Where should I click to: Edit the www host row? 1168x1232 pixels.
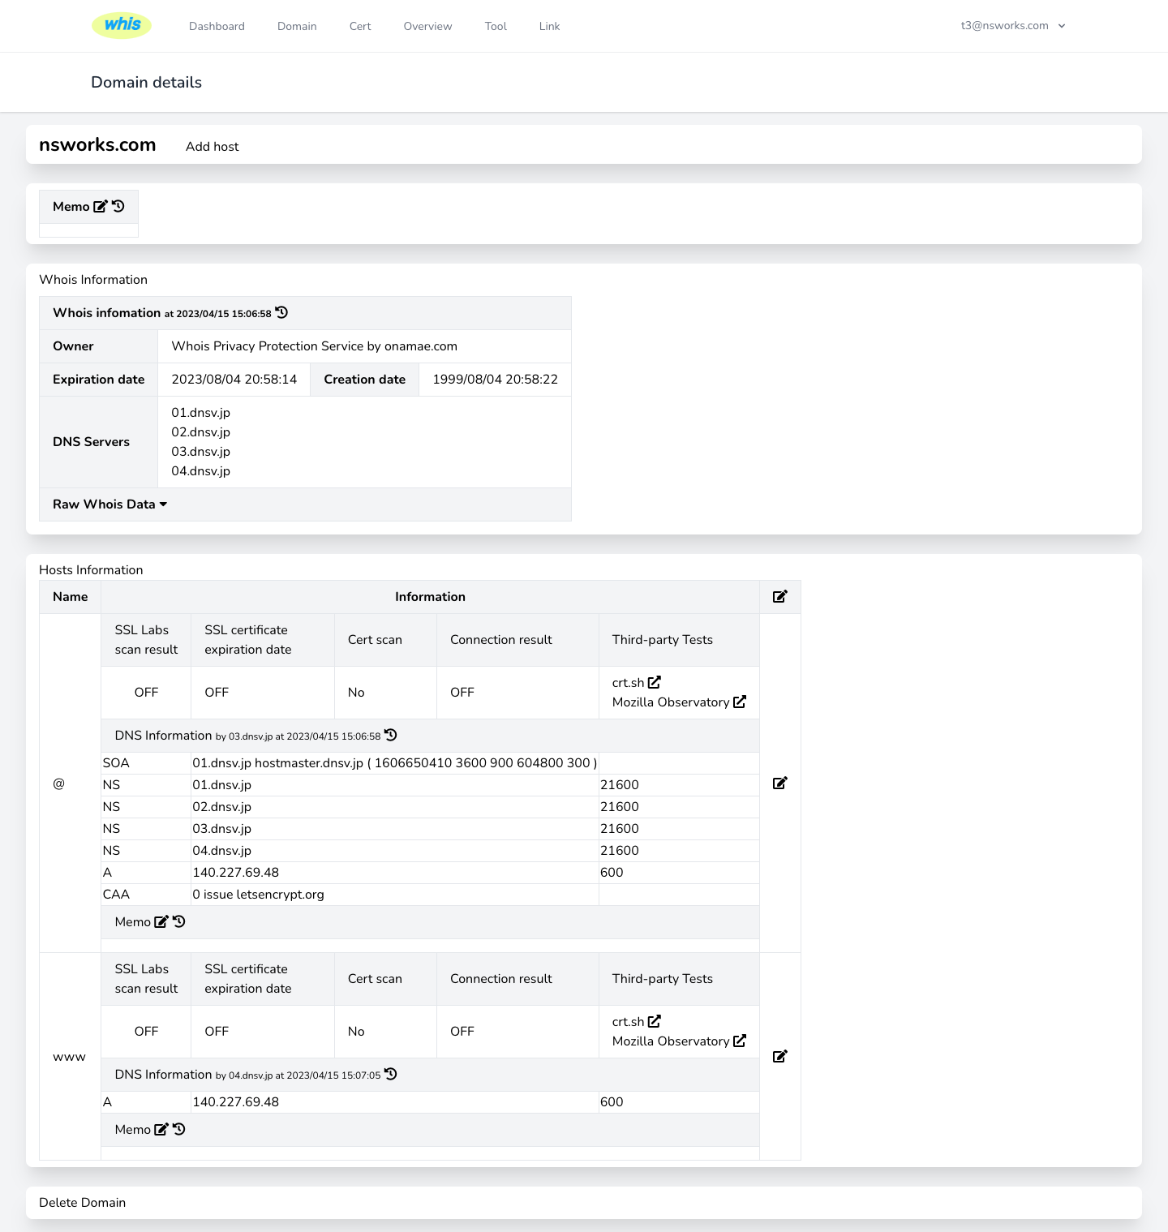click(x=779, y=1057)
